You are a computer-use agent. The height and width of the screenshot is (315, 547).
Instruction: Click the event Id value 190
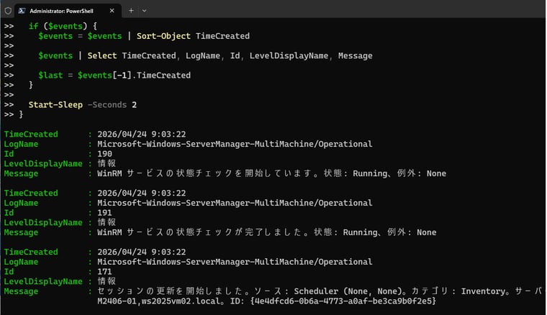tap(104, 154)
